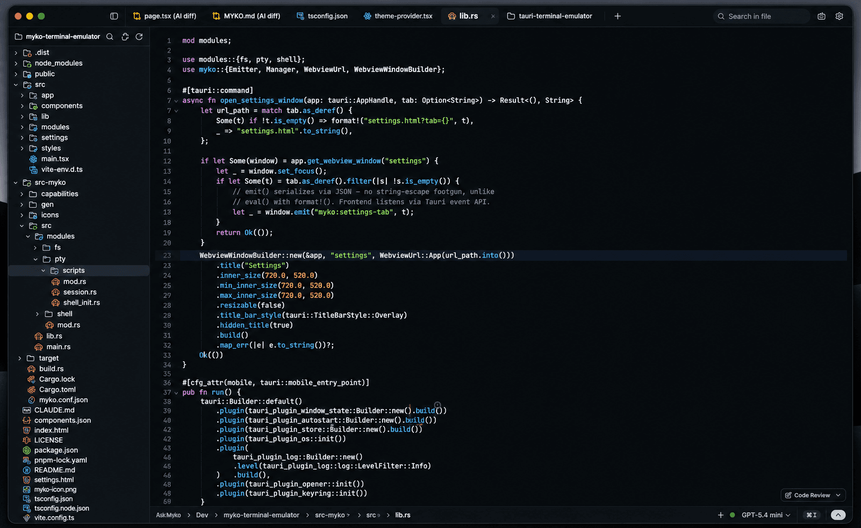Open shell_init.rs in the file tree
This screenshot has width=861, height=528.
point(82,303)
